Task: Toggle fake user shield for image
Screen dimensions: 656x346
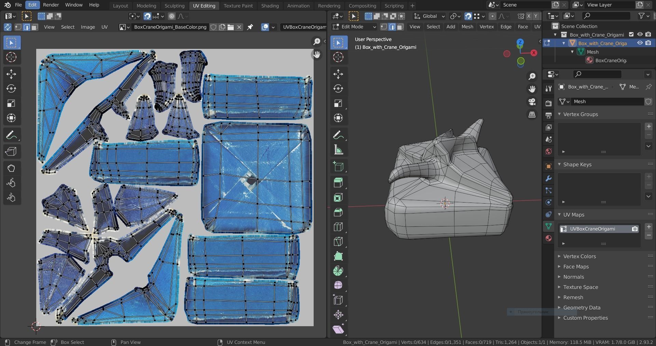Action: (x=214, y=27)
